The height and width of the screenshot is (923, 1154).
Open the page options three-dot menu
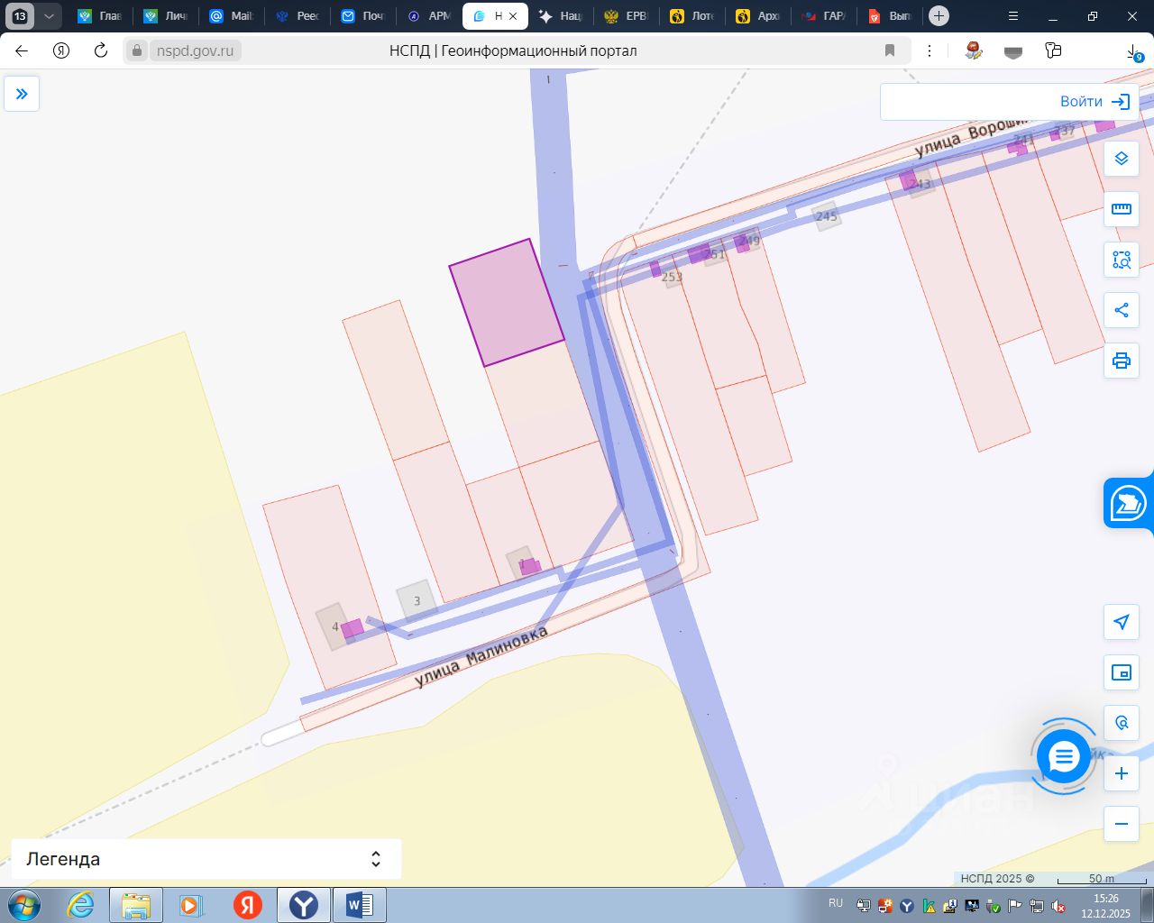(x=930, y=51)
